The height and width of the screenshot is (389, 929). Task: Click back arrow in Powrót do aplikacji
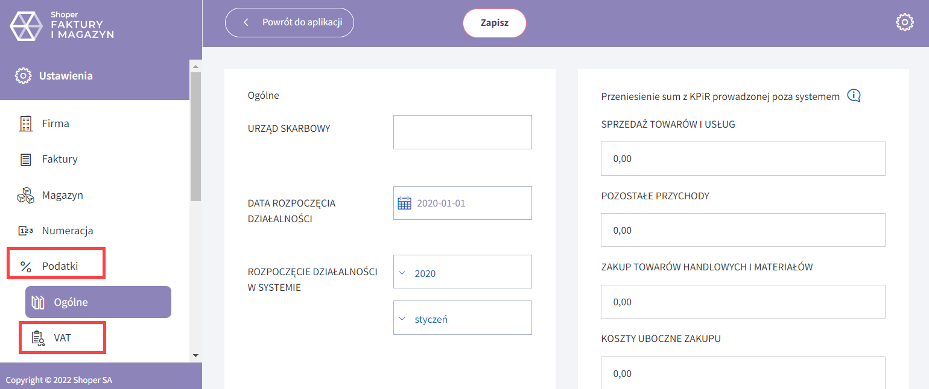[x=246, y=22]
